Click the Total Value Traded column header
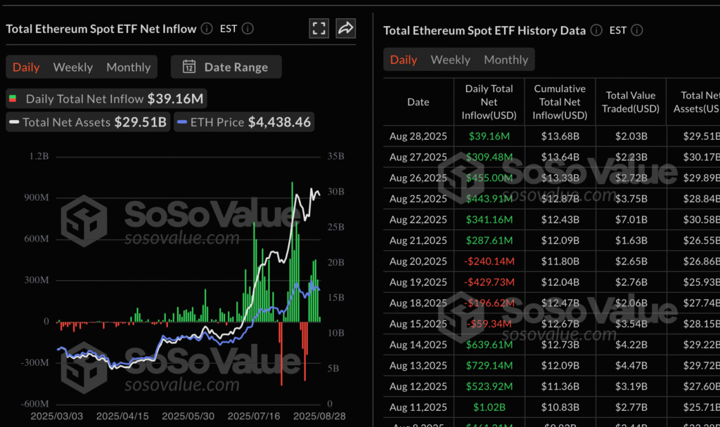This screenshot has height=427, width=720. coord(630,102)
